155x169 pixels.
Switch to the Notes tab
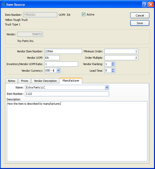pos(11,81)
